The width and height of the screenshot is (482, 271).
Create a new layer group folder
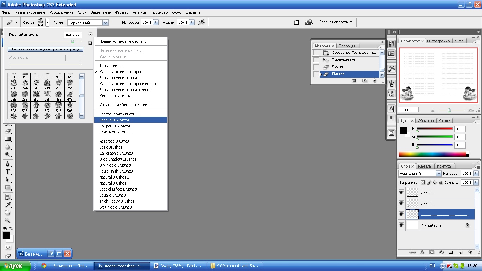point(451,252)
